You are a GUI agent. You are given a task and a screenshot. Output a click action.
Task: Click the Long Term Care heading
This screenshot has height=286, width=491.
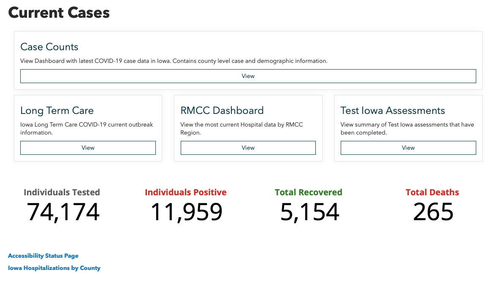[57, 111]
